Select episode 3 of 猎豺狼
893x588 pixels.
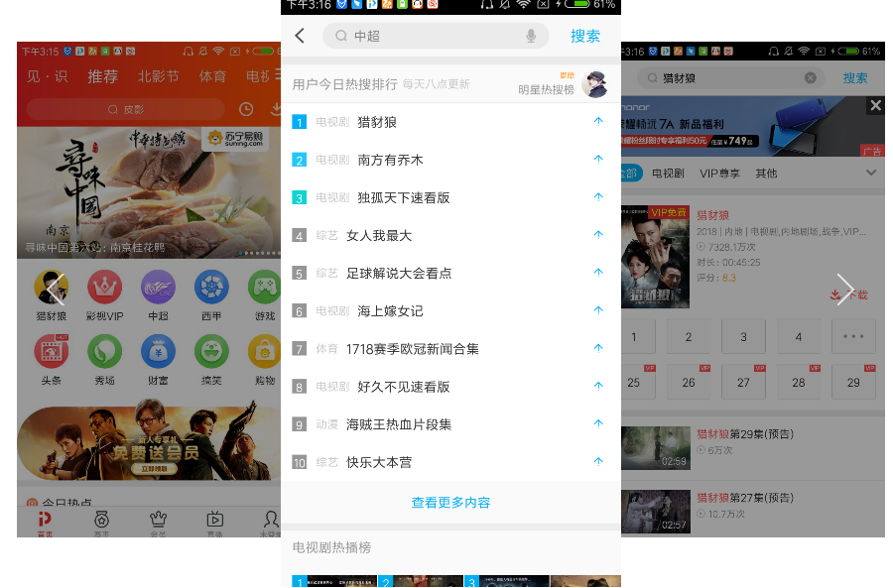[x=743, y=337]
